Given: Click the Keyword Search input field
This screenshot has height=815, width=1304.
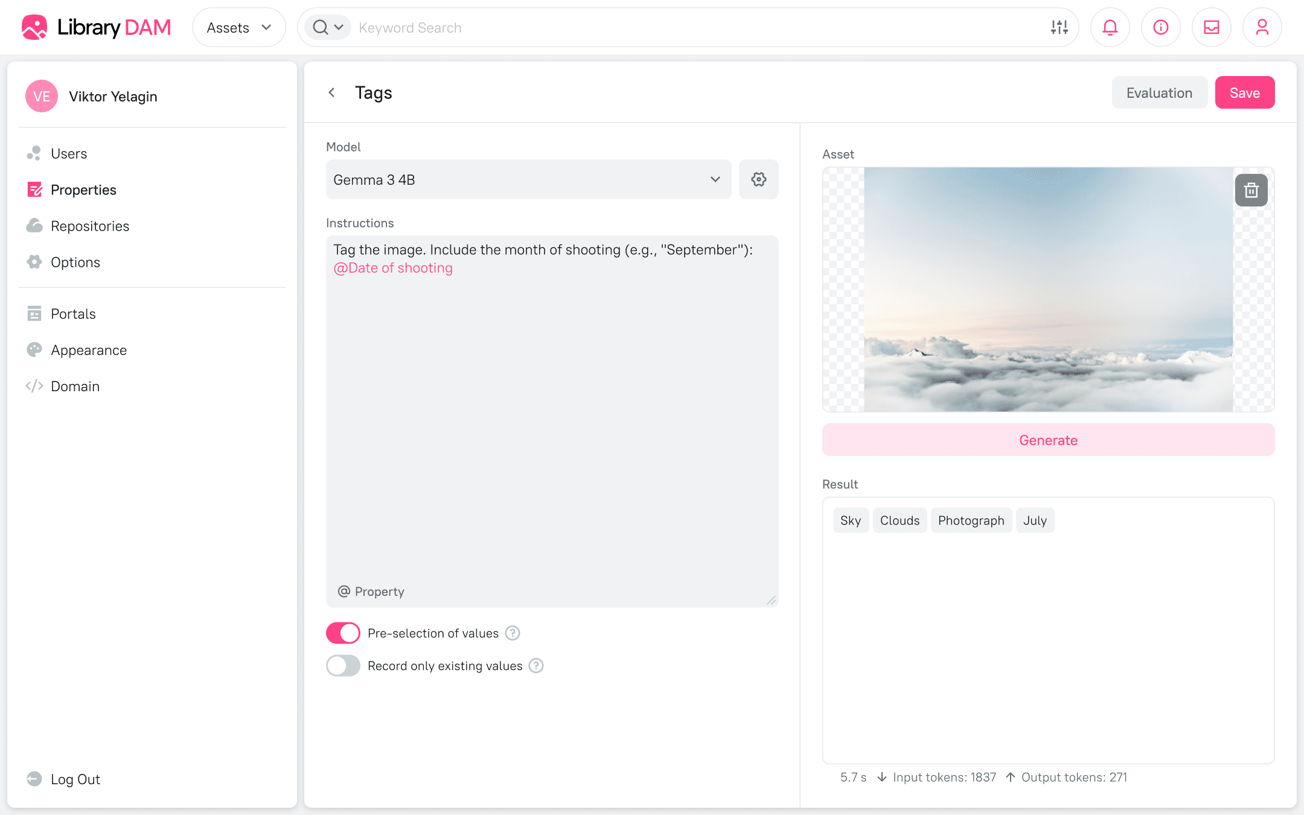Looking at the screenshot, I should pos(694,27).
